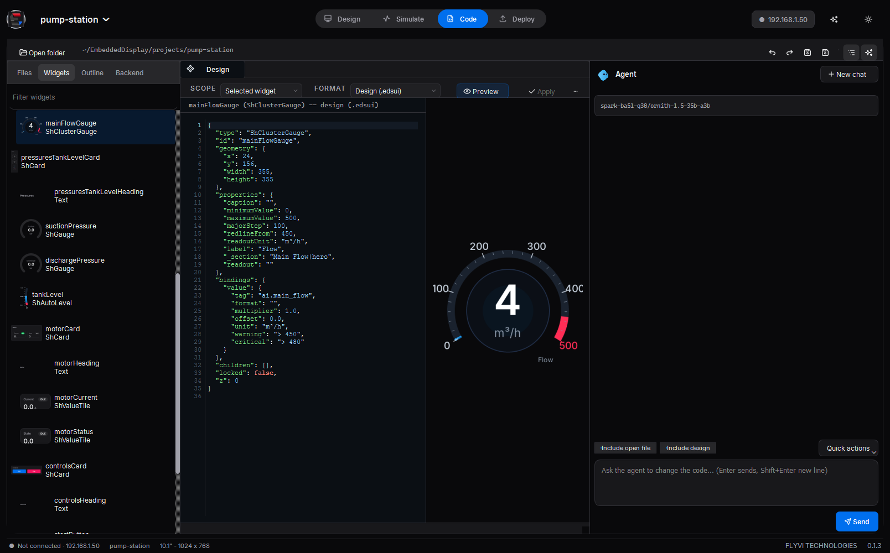Click the Apply checkmark button
Viewport: 890px width, 553px height.
[x=542, y=92]
